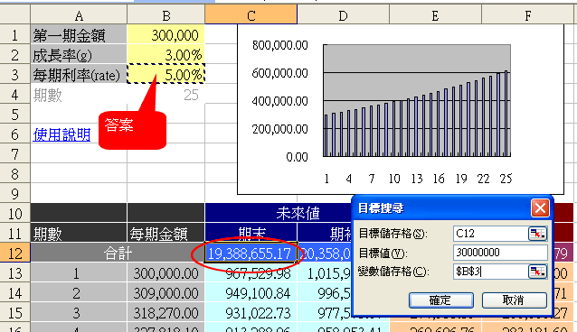The width and height of the screenshot is (577, 332).
Task: Select the bar chart plot area
Action: pyautogui.click(x=417, y=101)
